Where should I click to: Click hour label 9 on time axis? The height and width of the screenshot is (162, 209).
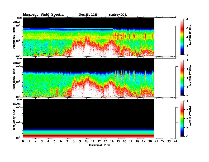[x=80, y=141]
